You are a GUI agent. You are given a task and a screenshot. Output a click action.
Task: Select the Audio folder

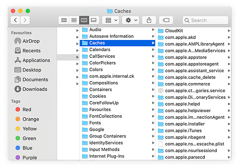click(x=117, y=30)
